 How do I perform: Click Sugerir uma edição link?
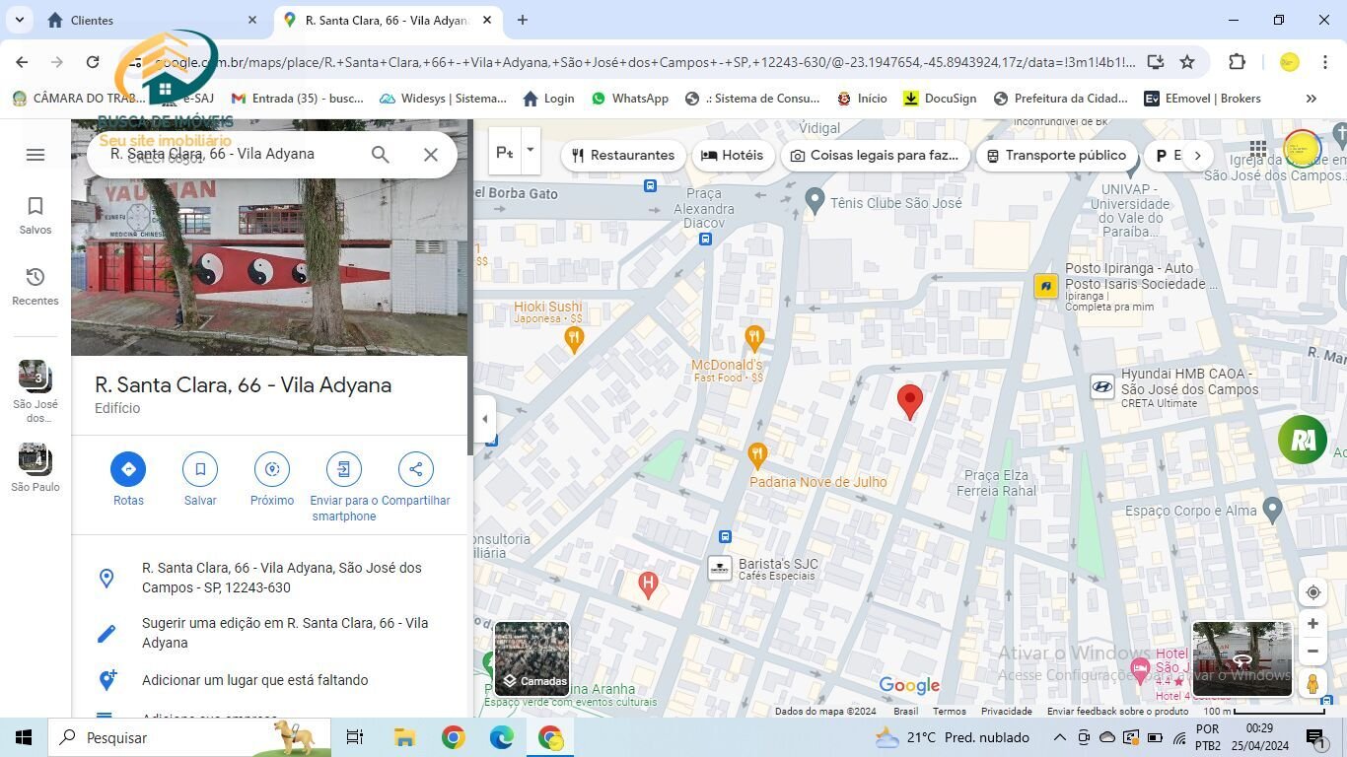[284, 633]
